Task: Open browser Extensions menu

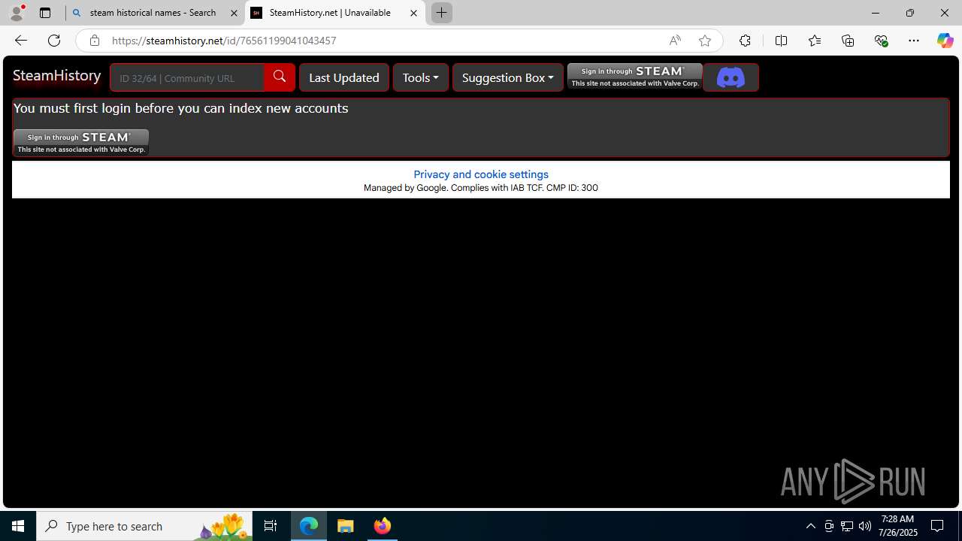Action: (x=745, y=41)
